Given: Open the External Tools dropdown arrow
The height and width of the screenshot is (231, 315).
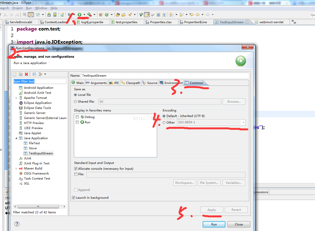Looking at the screenshot, I should [x=94, y=15].
